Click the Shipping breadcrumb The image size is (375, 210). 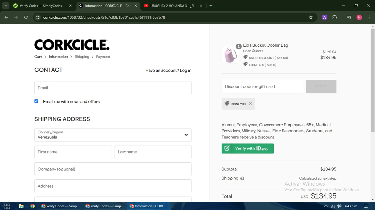click(x=82, y=57)
